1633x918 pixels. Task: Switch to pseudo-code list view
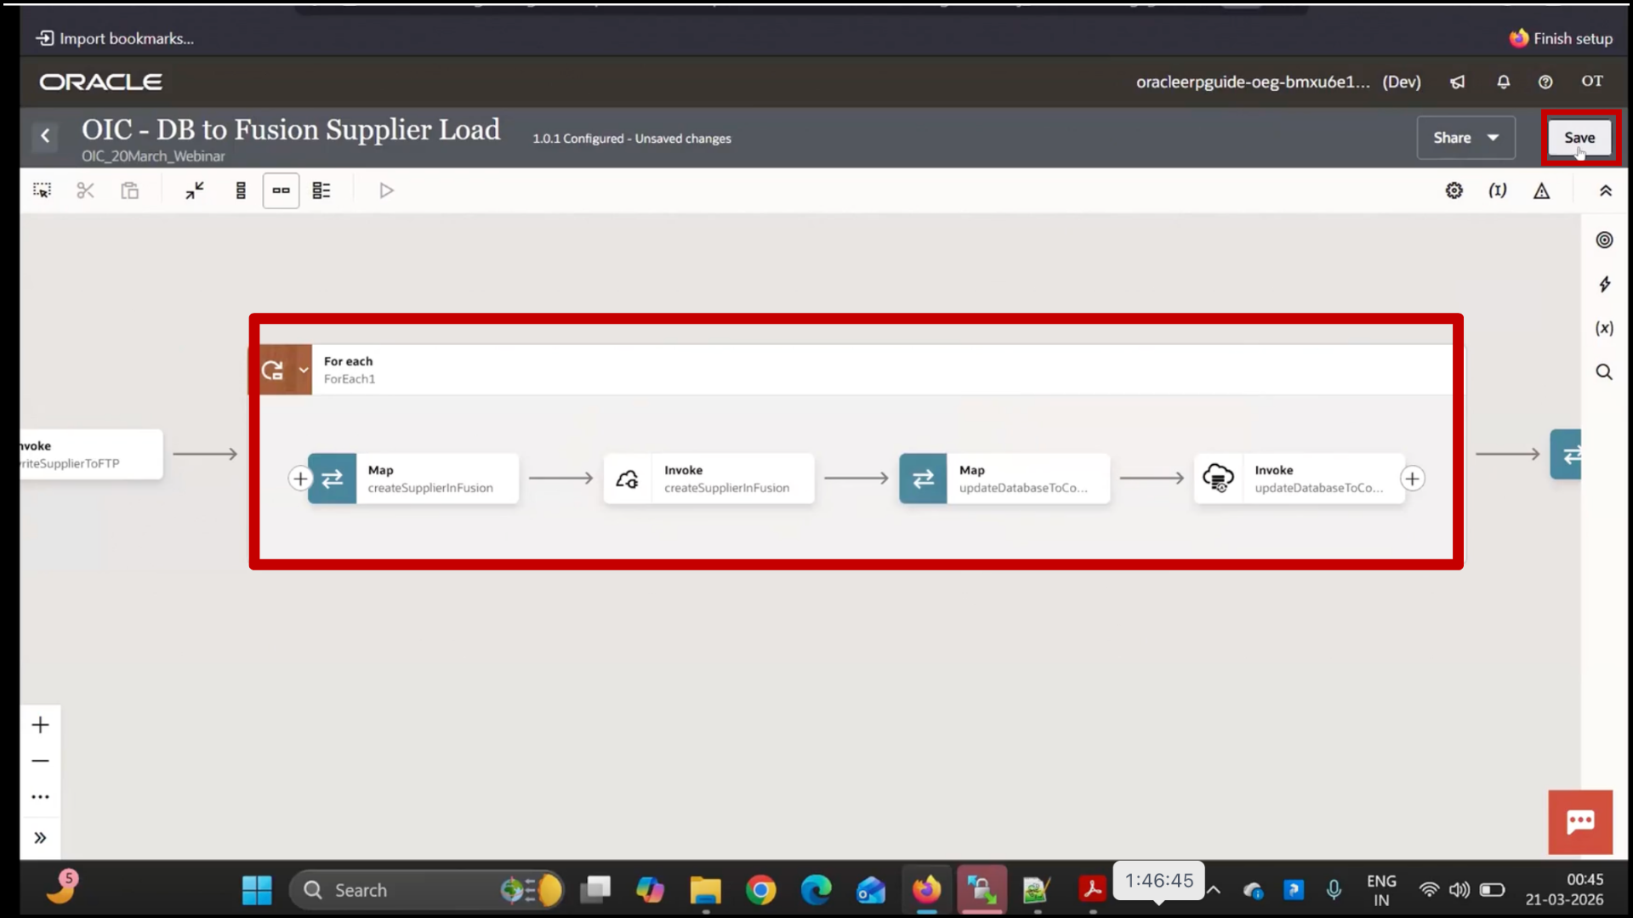321,190
